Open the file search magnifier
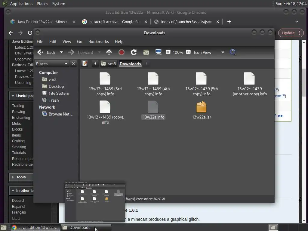The image size is (308, 231). 233,52
